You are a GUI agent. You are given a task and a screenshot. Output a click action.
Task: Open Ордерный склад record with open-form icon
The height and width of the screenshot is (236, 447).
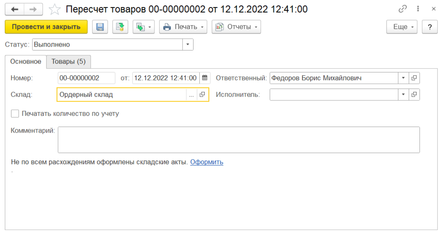[202, 95]
